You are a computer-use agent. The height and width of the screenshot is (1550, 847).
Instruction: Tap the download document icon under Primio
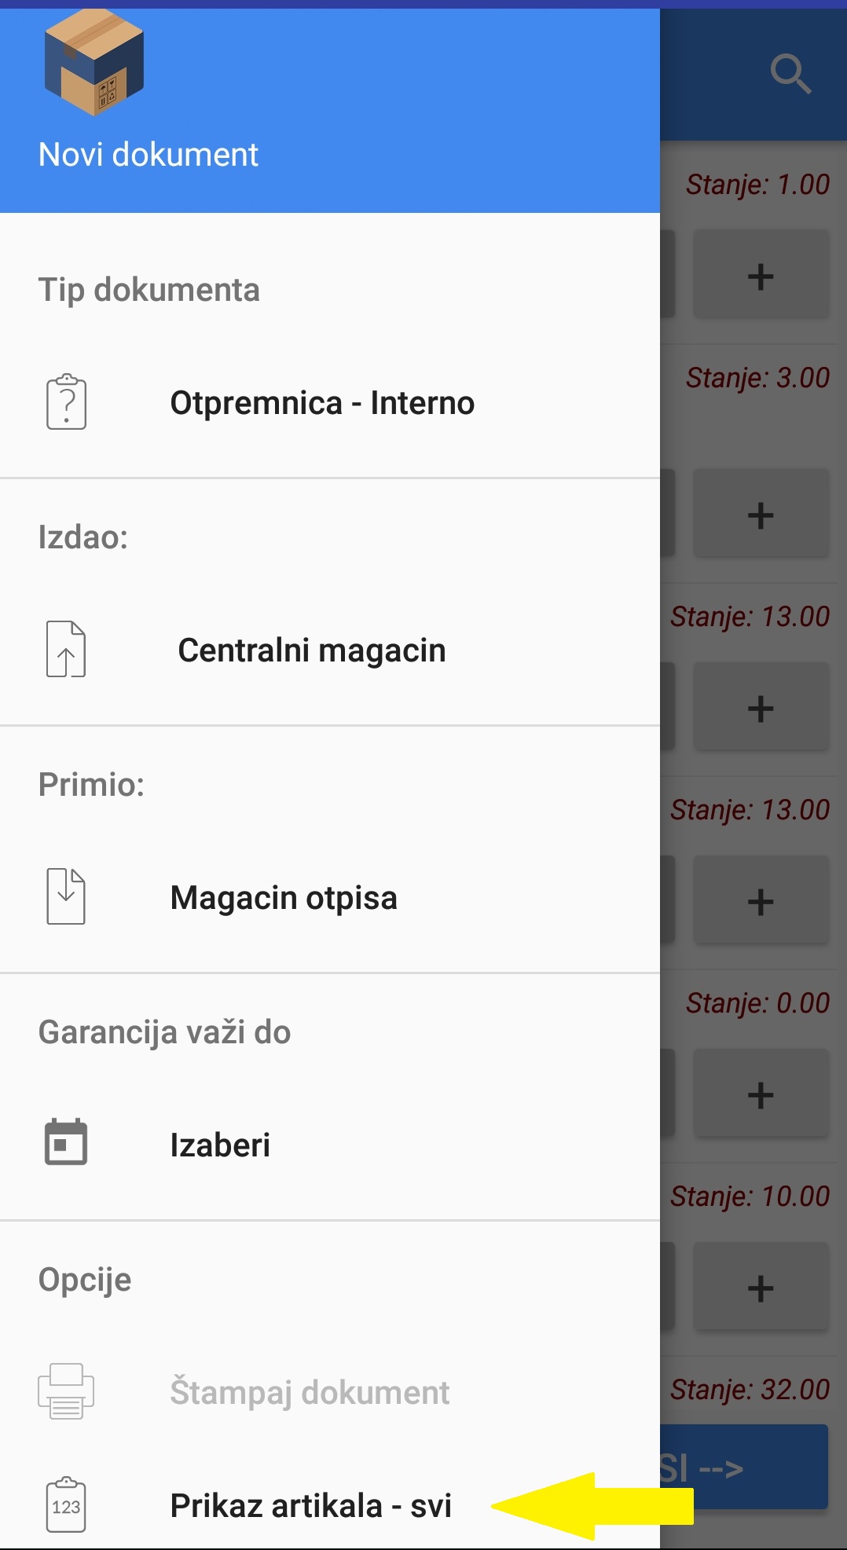[66, 896]
